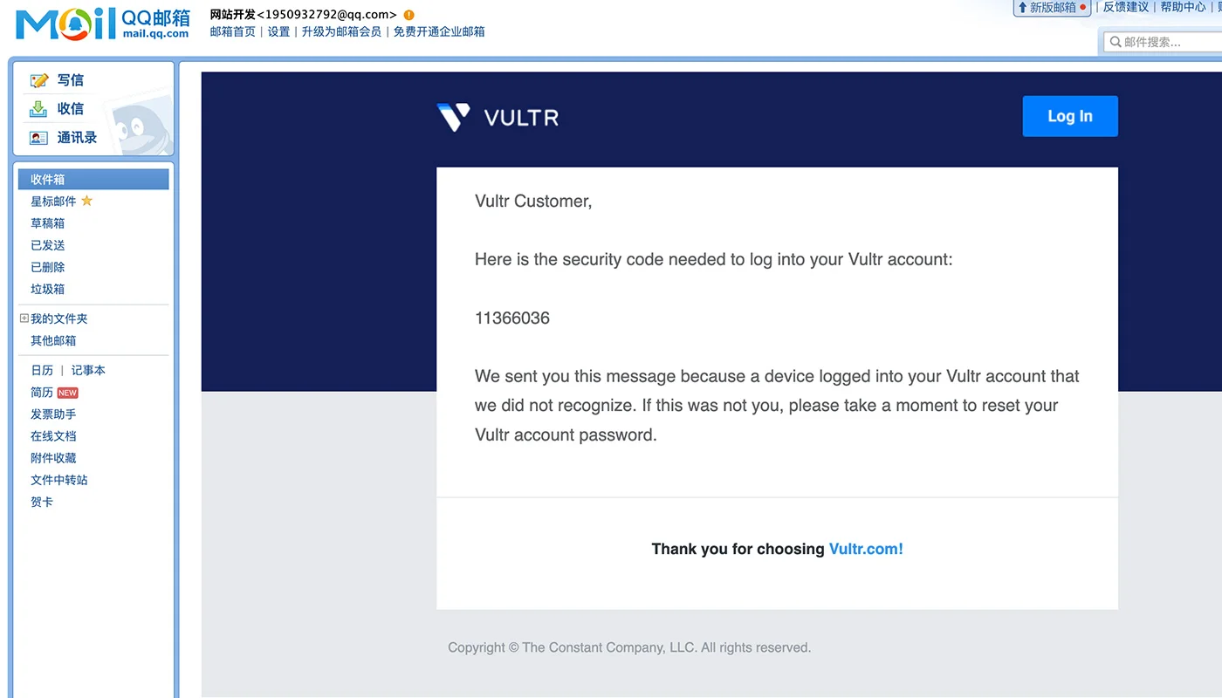Click the Vultr logo in the email header
Image resolution: width=1222 pixels, height=698 pixels.
pos(497,116)
